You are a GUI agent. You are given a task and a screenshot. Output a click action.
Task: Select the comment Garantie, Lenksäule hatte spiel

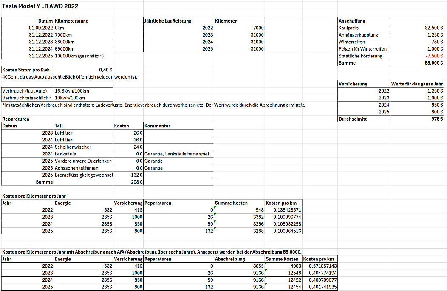click(x=178, y=154)
